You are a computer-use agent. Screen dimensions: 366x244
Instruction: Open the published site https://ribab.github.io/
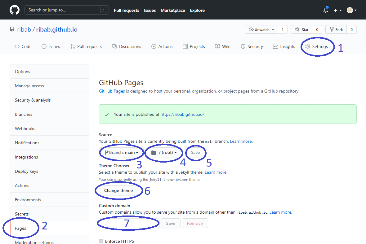(x=182, y=115)
